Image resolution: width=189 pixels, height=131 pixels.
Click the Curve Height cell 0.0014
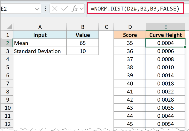pyautogui.click(x=165, y=75)
